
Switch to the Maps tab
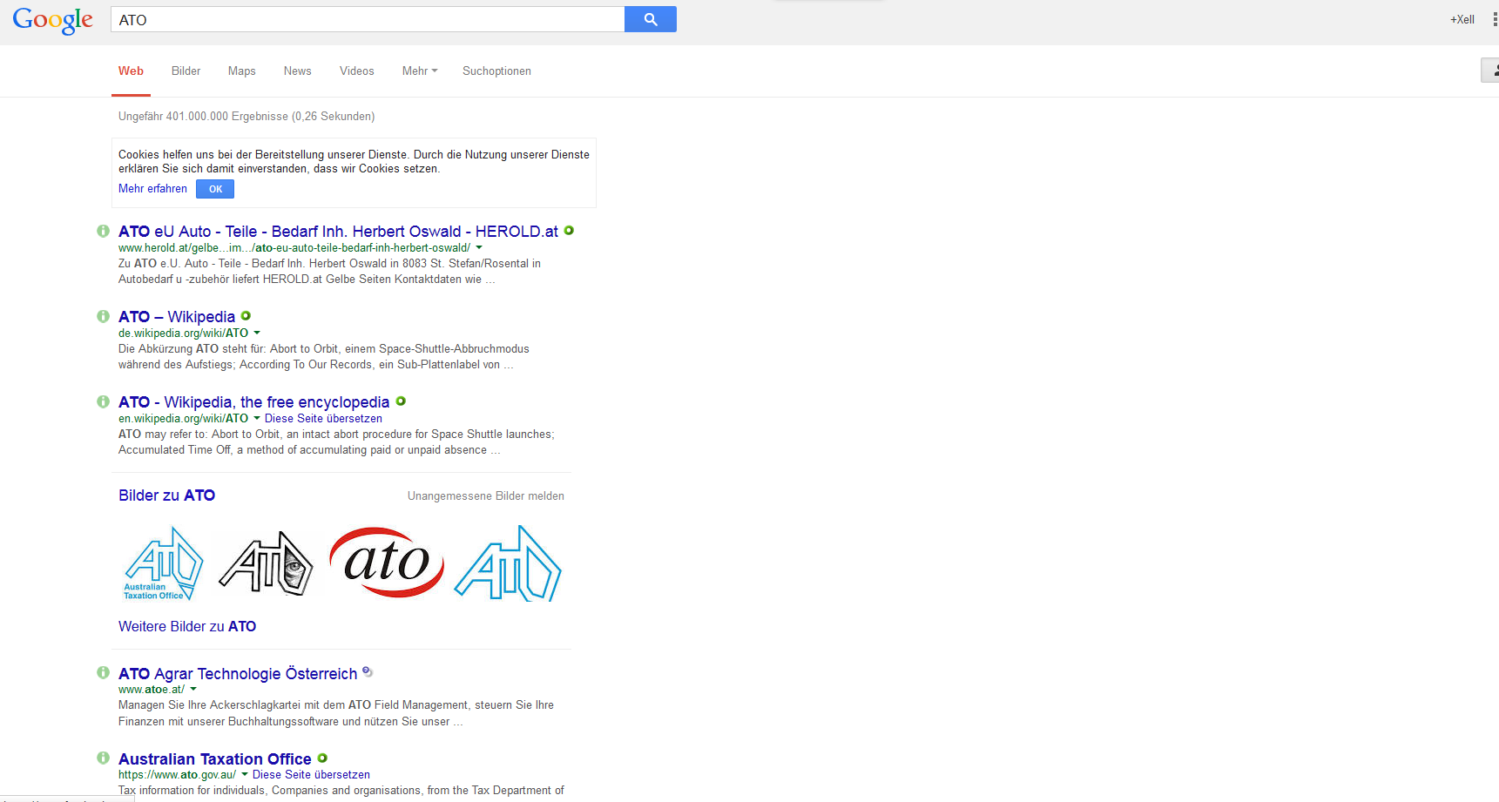[241, 71]
